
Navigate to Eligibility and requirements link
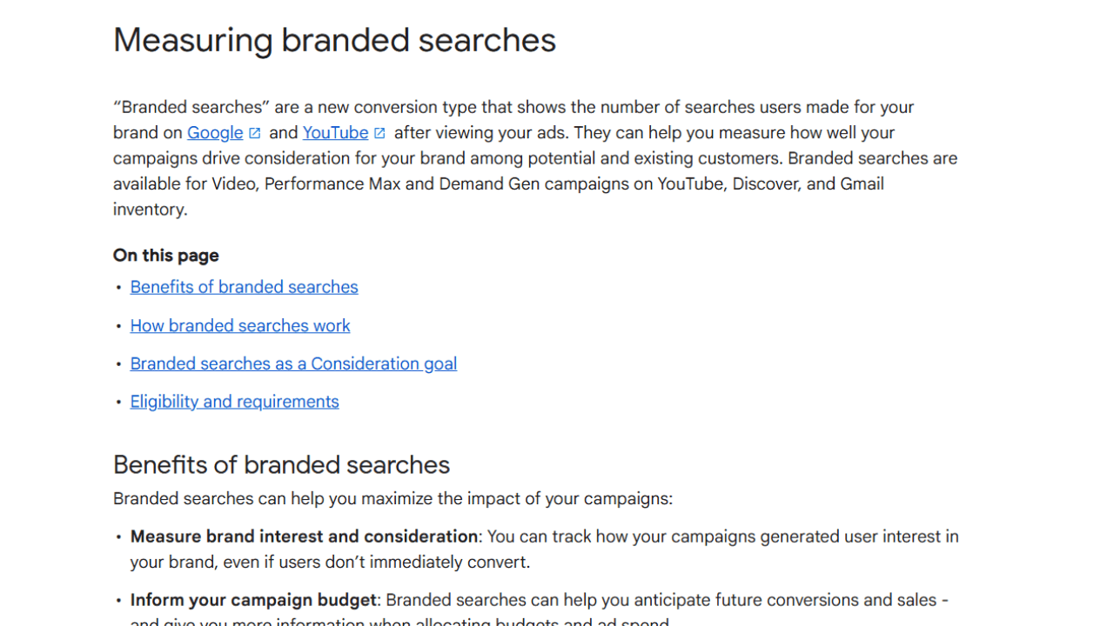pyautogui.click(x=234, y=402)
